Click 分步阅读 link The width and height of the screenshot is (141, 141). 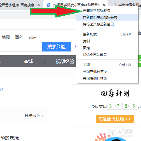pos(33,116)
